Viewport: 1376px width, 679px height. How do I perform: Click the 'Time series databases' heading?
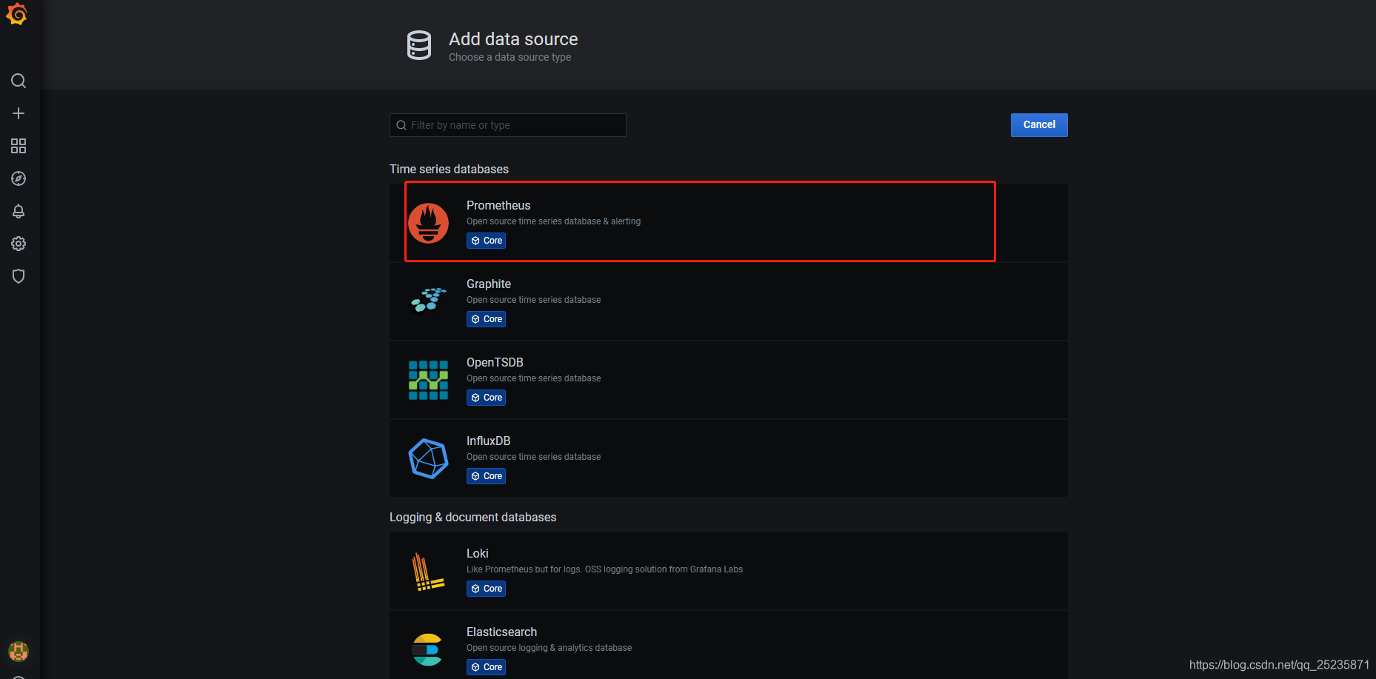tap(449, 170)
